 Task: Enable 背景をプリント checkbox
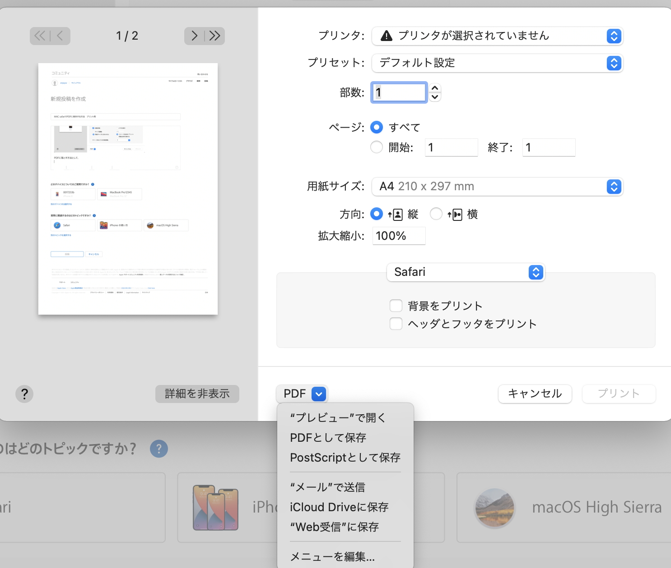(396, 306)
